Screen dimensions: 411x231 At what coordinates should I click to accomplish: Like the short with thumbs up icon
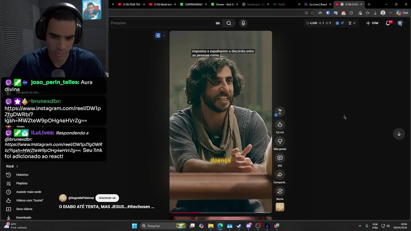click(x=280, y=124)
